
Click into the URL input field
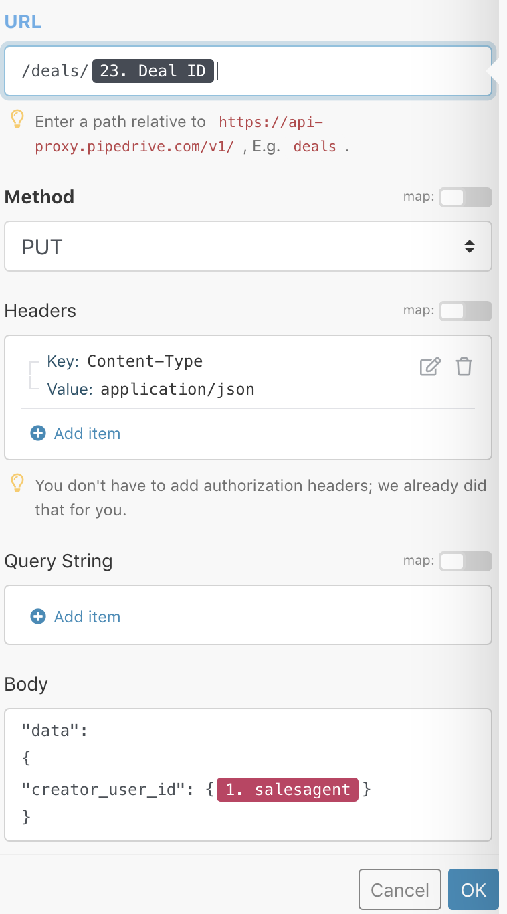[248, 71]
